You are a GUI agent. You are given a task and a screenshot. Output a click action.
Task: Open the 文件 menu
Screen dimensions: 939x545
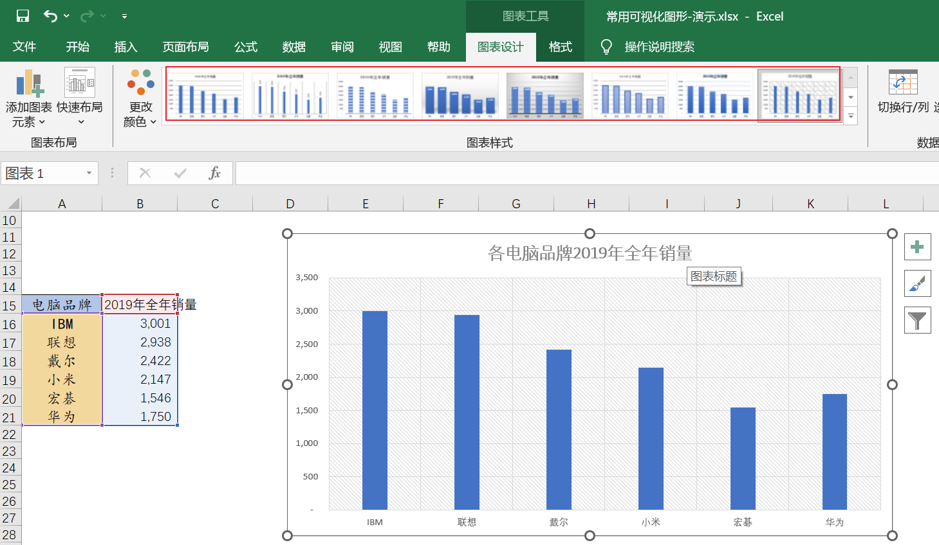(x=24, y=47)
